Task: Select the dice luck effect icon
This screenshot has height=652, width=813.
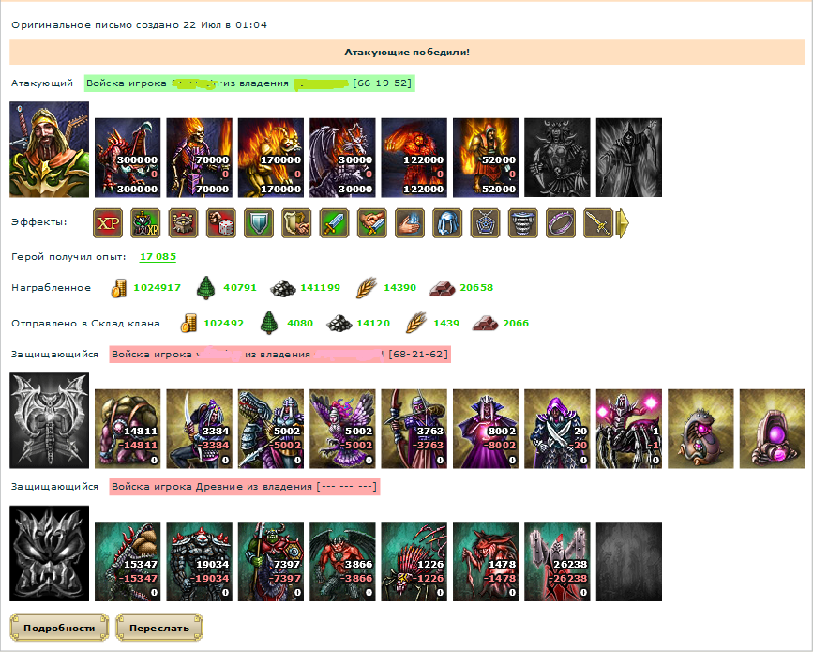Action: click(x=221, y=223)
